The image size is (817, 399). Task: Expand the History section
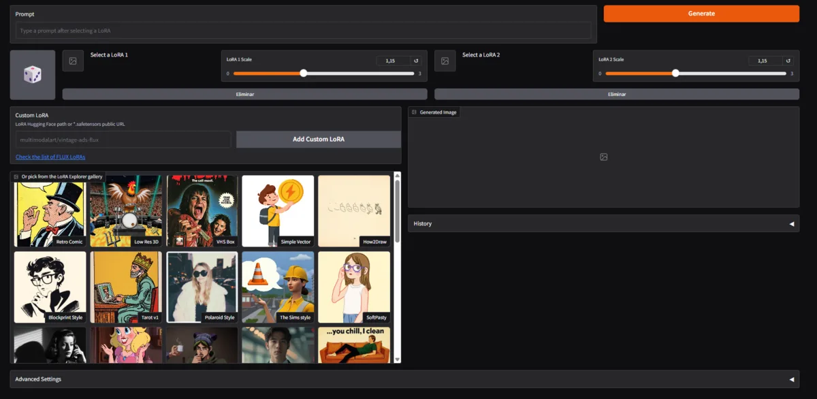(x=603, y=223)
